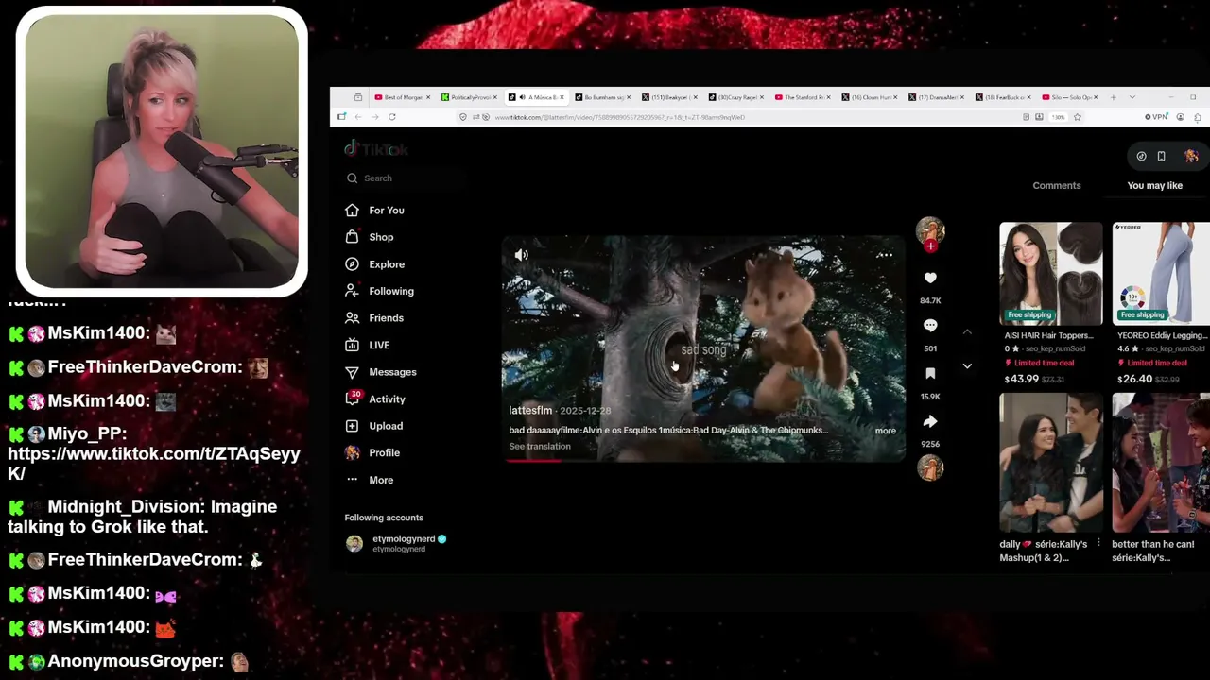Open the etymologynerd following account
The height and width of the screenshot is (680, 1210).
[x=395, y=543]
